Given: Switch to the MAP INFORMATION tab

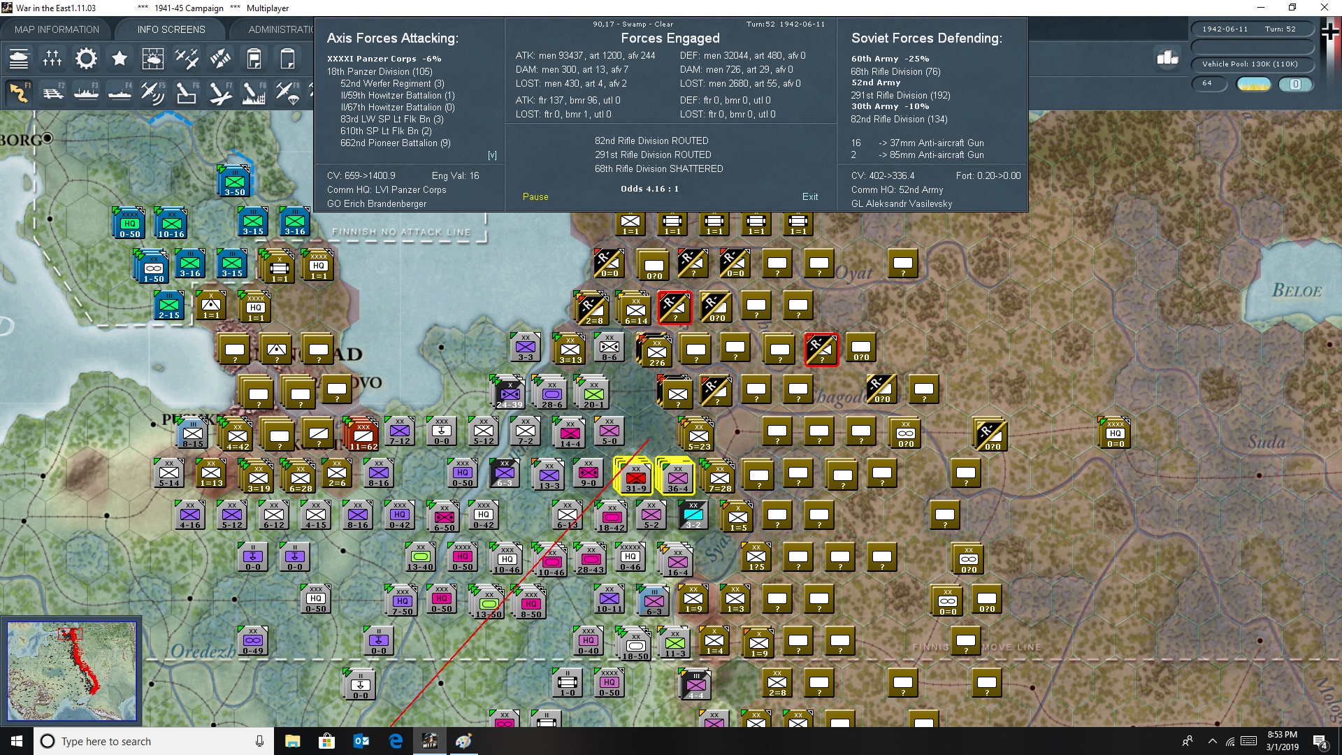Looking at the screenshot, I should pos(57,29).
